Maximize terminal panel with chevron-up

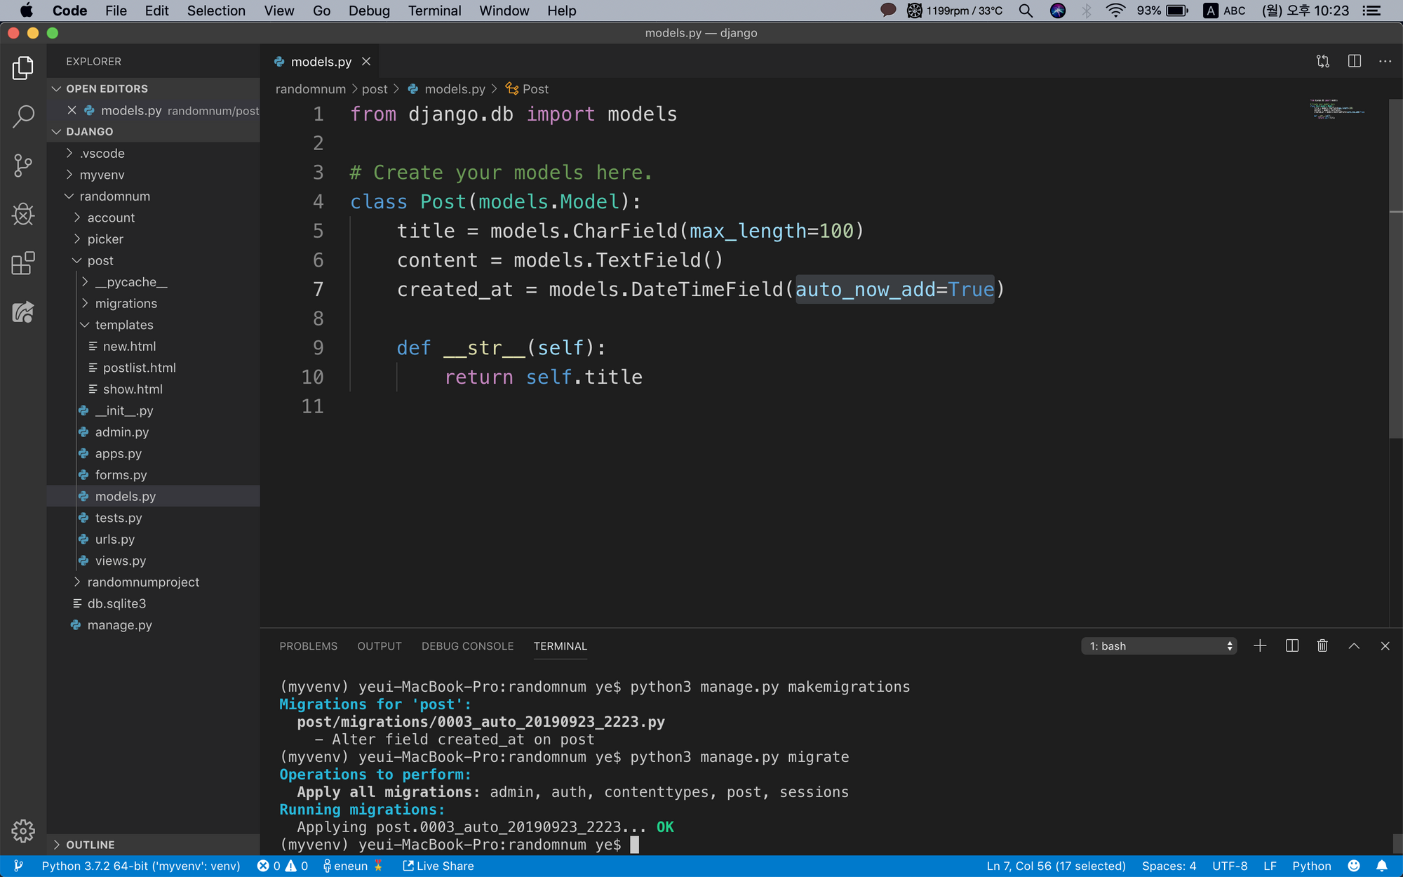click(1354, 646)
